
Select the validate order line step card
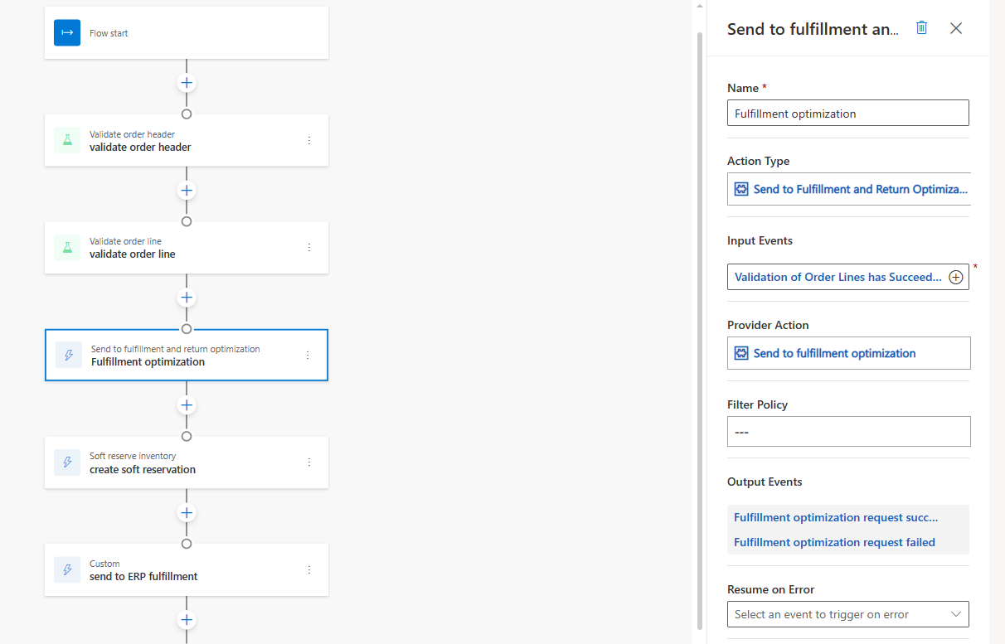point(187,247)
